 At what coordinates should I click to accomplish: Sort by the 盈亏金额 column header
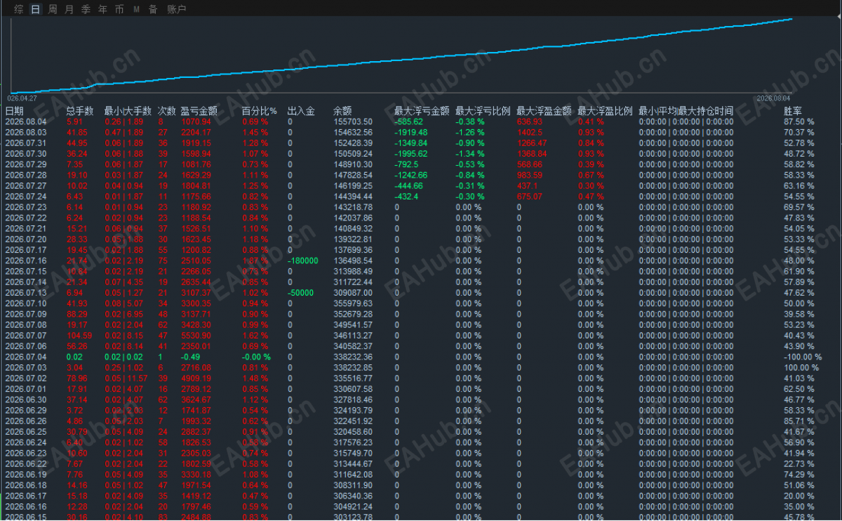click(x=199, y=111)
